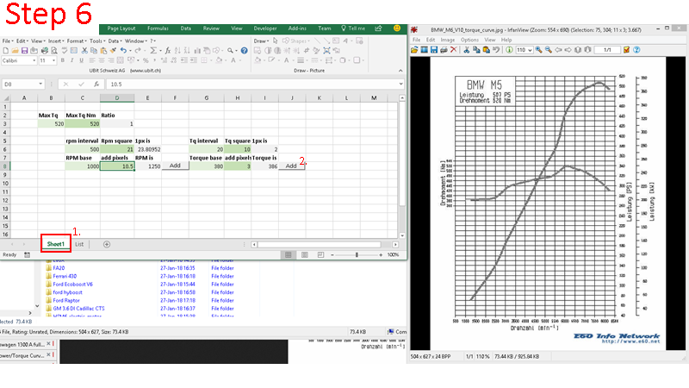Open the Options menu in IrfanView
Viewport: 689px width, 388px height.
469,40
